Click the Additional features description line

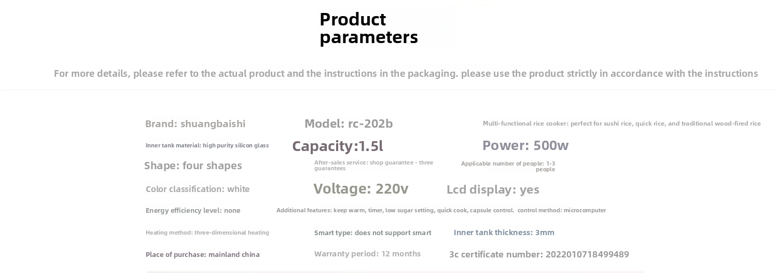(395, 210)
